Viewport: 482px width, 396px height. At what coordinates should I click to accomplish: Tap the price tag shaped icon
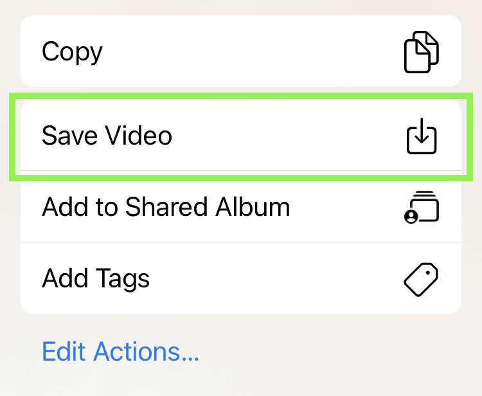(421, 278)
